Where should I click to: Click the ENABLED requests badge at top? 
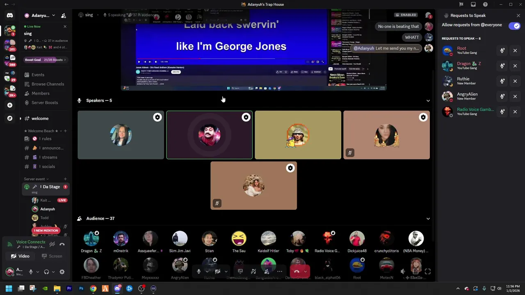point(406,15)
